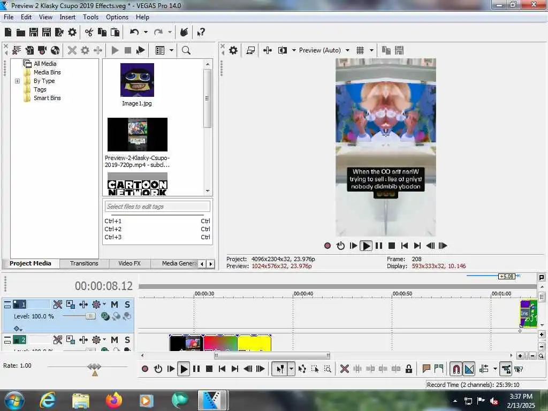Switch to the Video FX tab
Screen dimensions: 548x411
[x=130, y=263]
